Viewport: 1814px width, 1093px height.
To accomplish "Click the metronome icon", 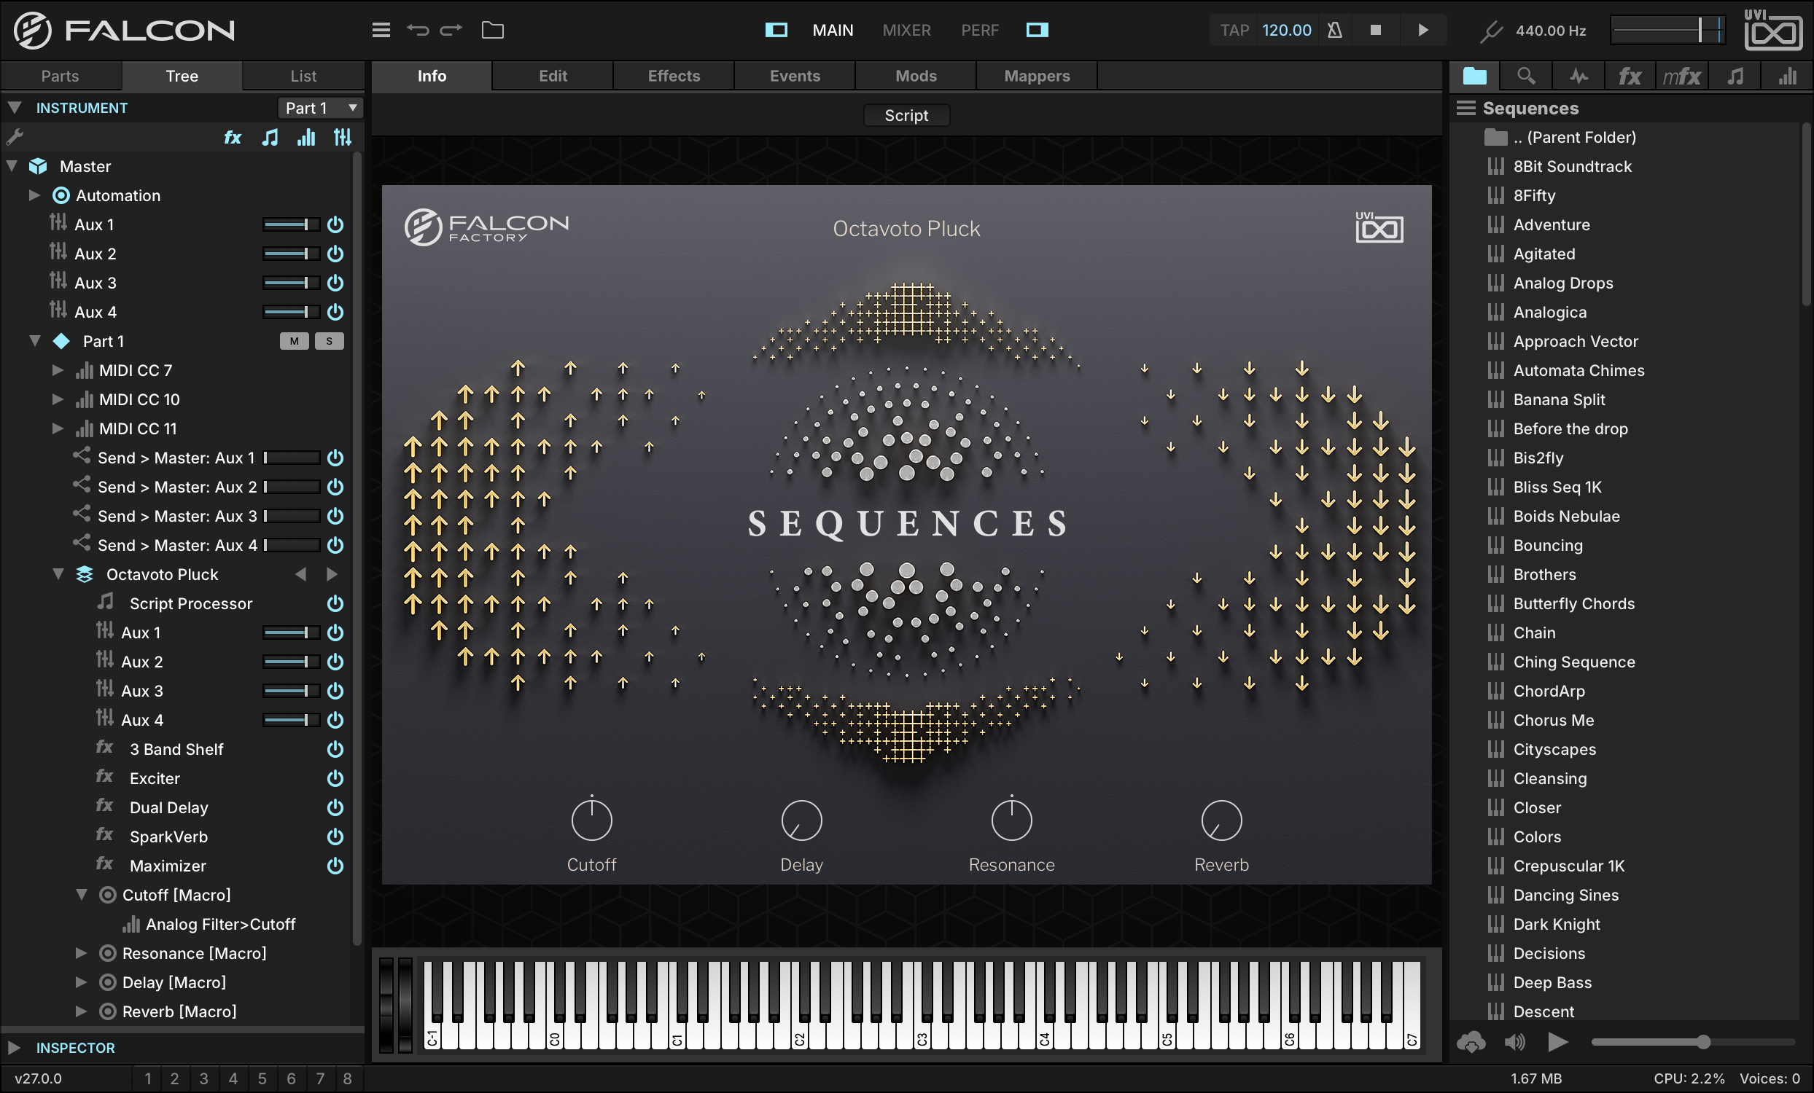I will (1334, 30).
